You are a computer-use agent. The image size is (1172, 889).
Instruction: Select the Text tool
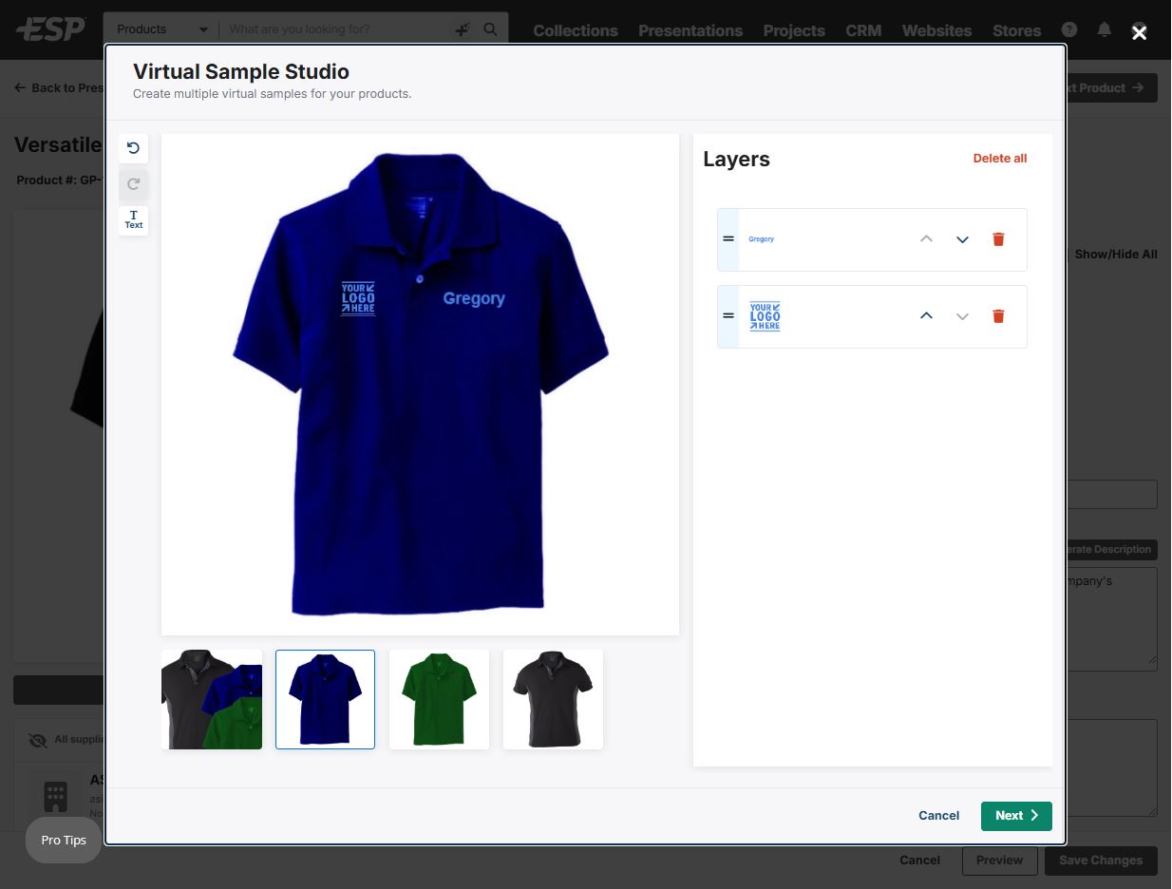(133, 219)
